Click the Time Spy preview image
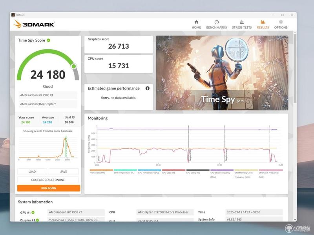The image size is (314, 235). (222, 73)
